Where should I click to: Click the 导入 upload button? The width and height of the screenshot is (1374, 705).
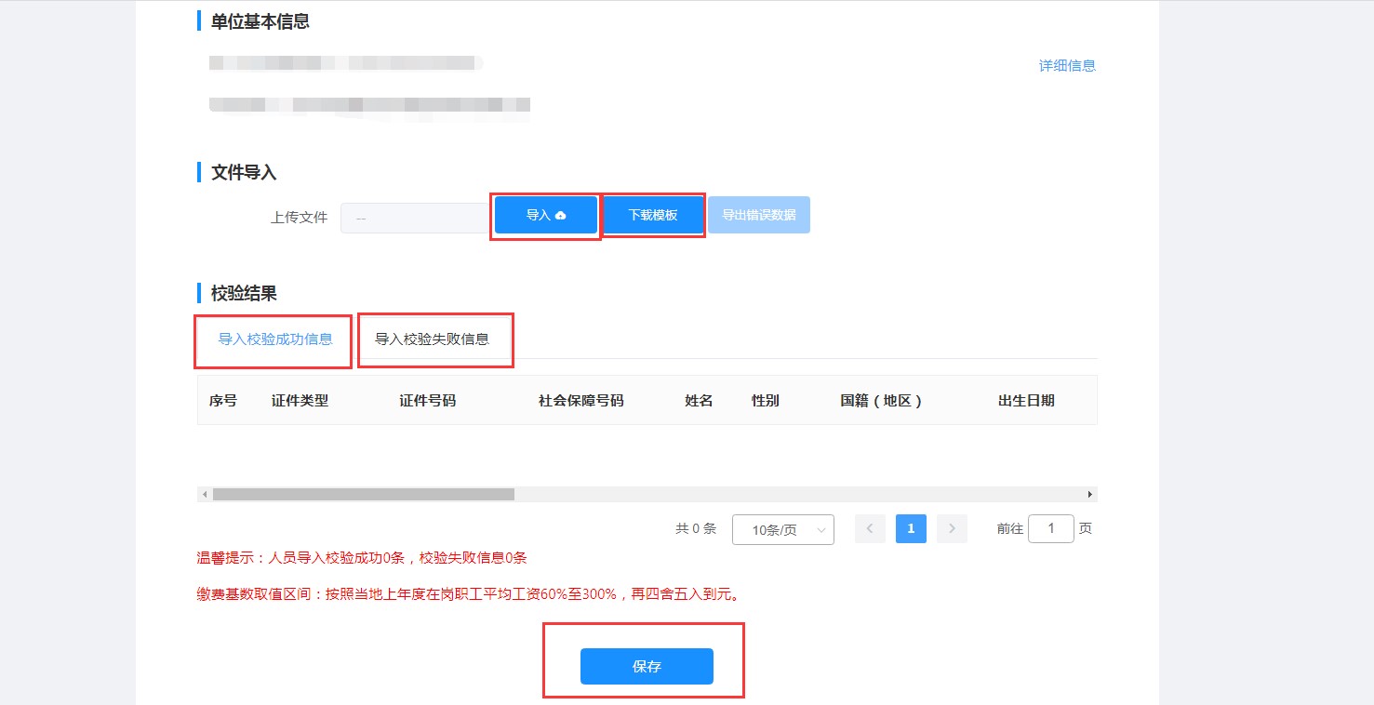pos(545,215)
